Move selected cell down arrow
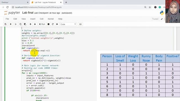The image size is (180, 101). point(35,24)
